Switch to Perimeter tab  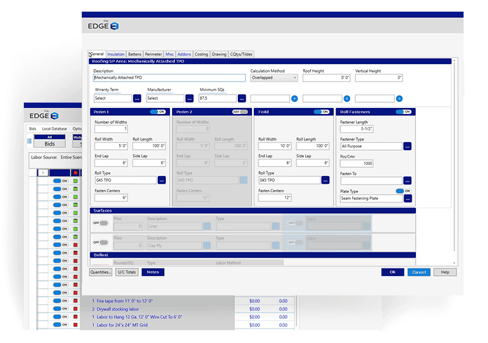coord(153,54)
